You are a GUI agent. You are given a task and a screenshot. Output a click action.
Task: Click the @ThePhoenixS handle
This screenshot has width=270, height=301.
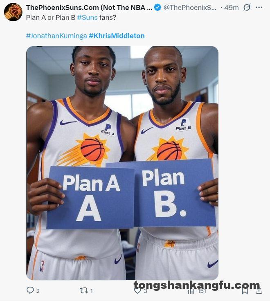190,7
